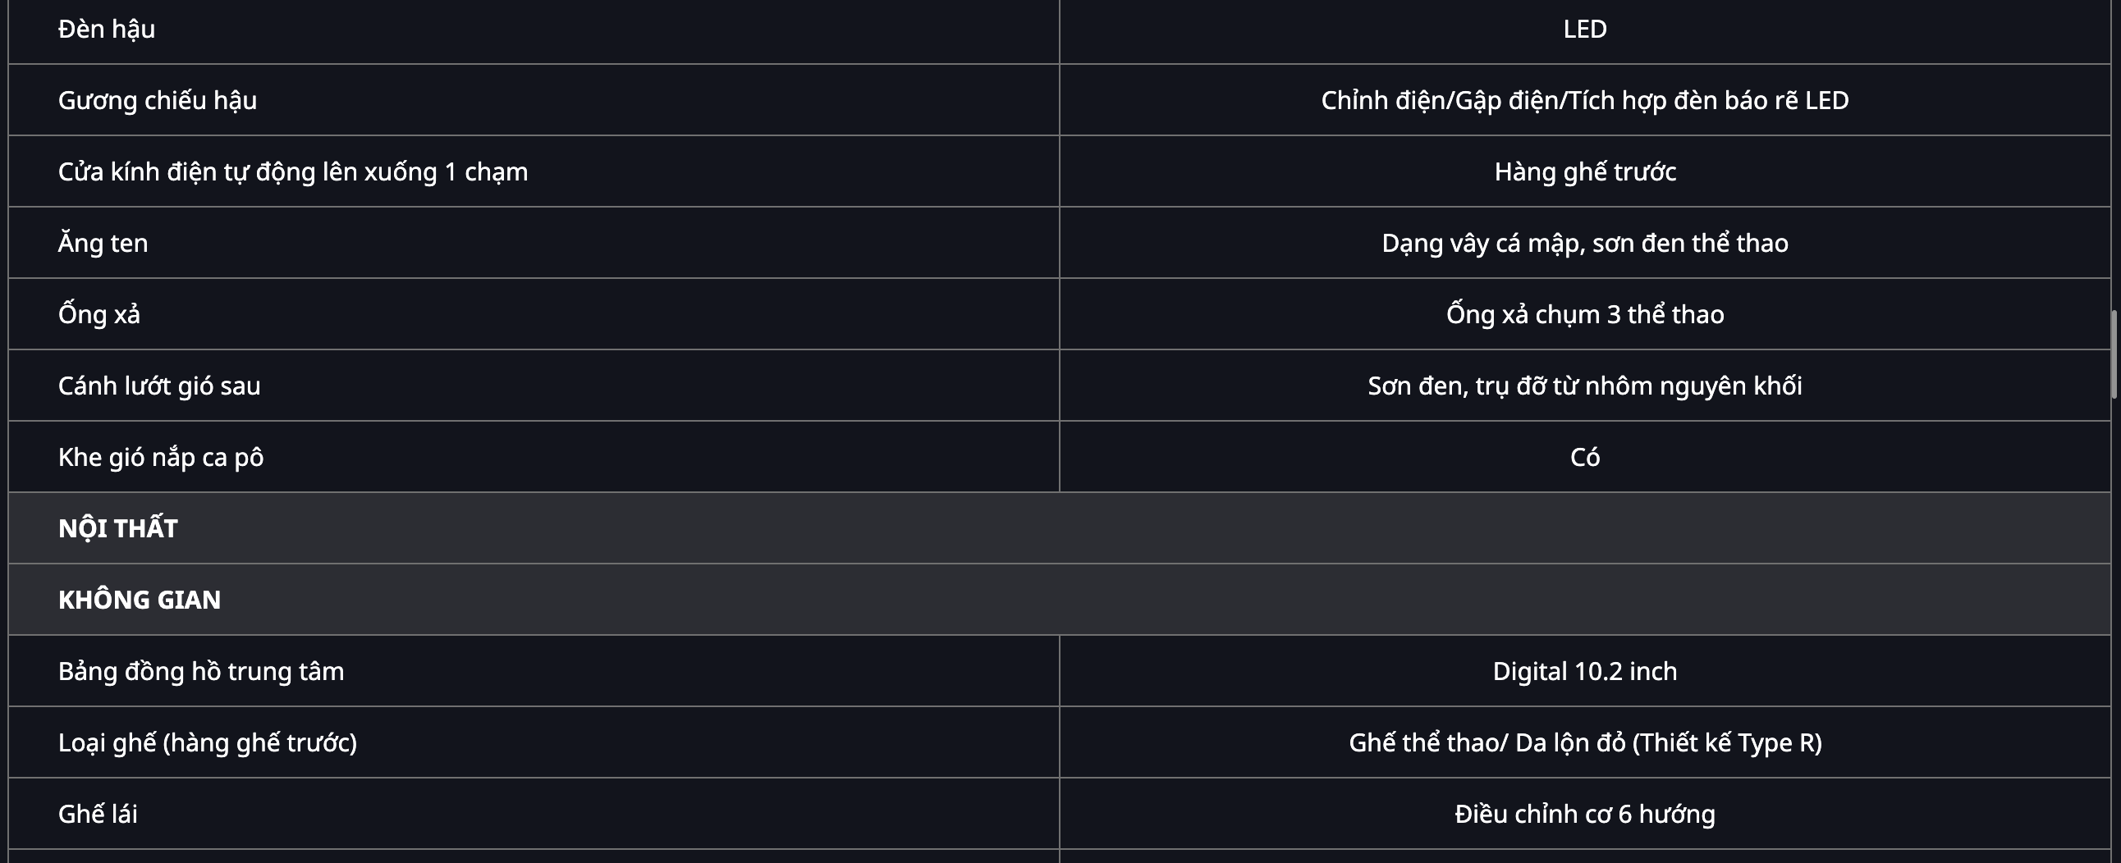Click the Ghế thể thao/ Da lộn đỏ value

[x=1585, y=743]
